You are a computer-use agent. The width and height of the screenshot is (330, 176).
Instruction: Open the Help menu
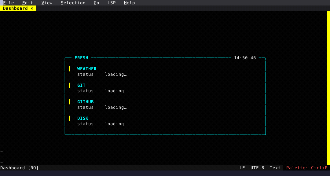[129, 3]
